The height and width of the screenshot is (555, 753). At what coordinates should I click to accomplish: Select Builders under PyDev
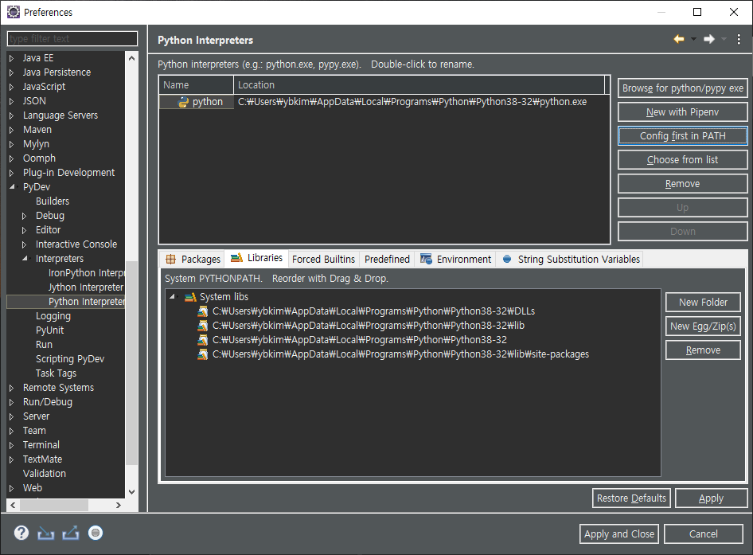point(53,201)
